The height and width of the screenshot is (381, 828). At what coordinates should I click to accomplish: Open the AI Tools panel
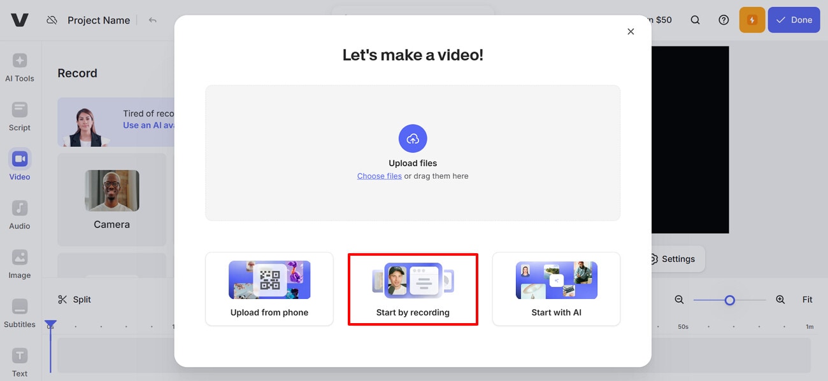coord(19,67)
